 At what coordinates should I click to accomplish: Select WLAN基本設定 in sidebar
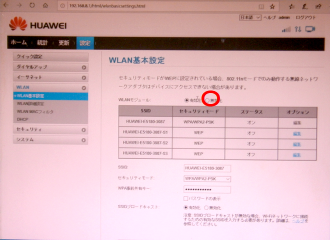[x=50, y=96]
